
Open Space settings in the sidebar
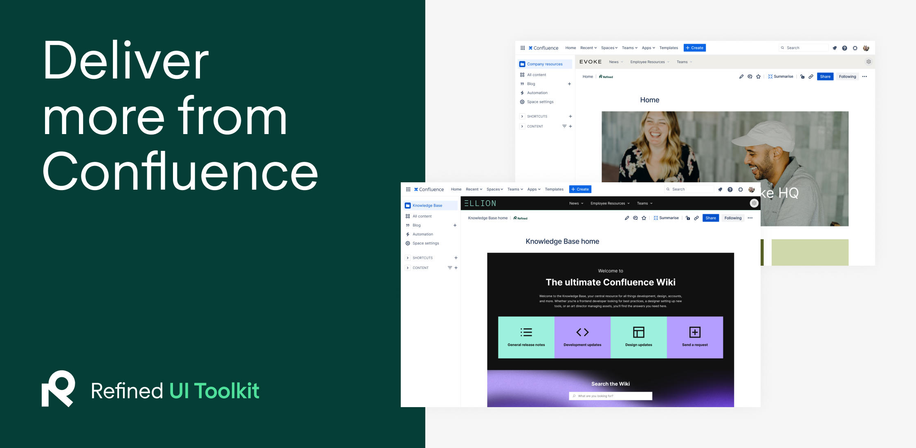pyautogui.click(x=426, y=243)
